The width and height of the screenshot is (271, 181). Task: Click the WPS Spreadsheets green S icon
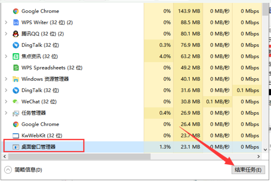click(x=16, y=68)
